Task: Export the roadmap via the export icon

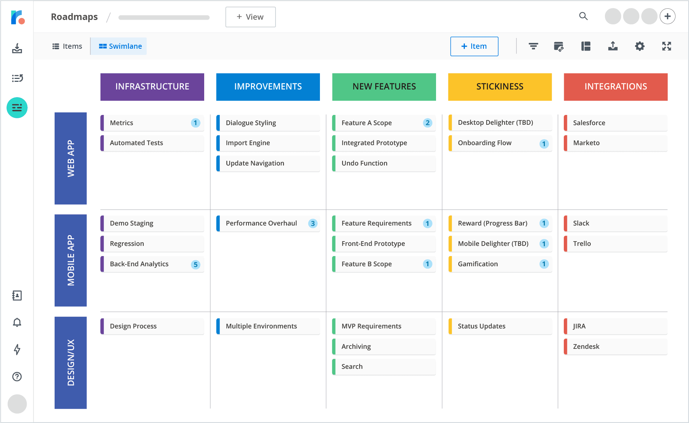Action: [x=613, y=46]
